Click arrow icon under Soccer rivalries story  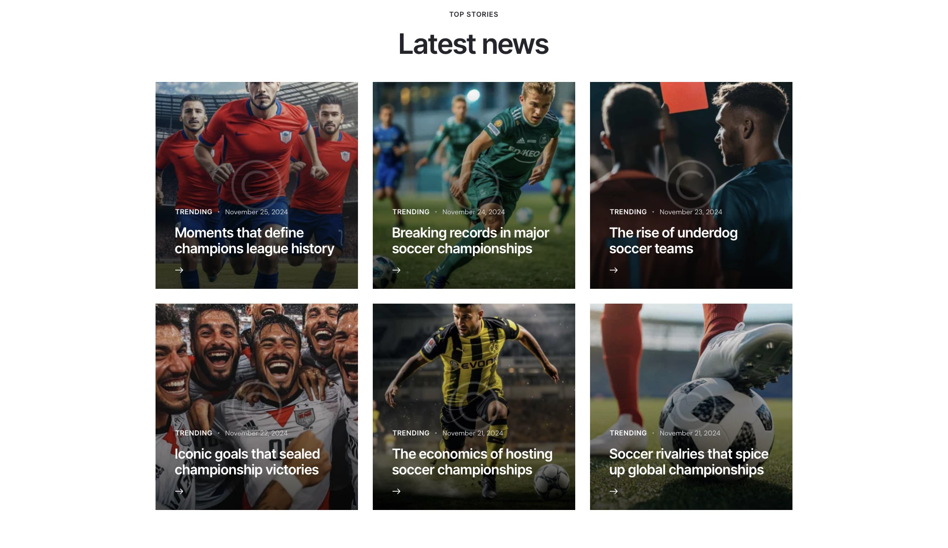[x=614, y=491]
